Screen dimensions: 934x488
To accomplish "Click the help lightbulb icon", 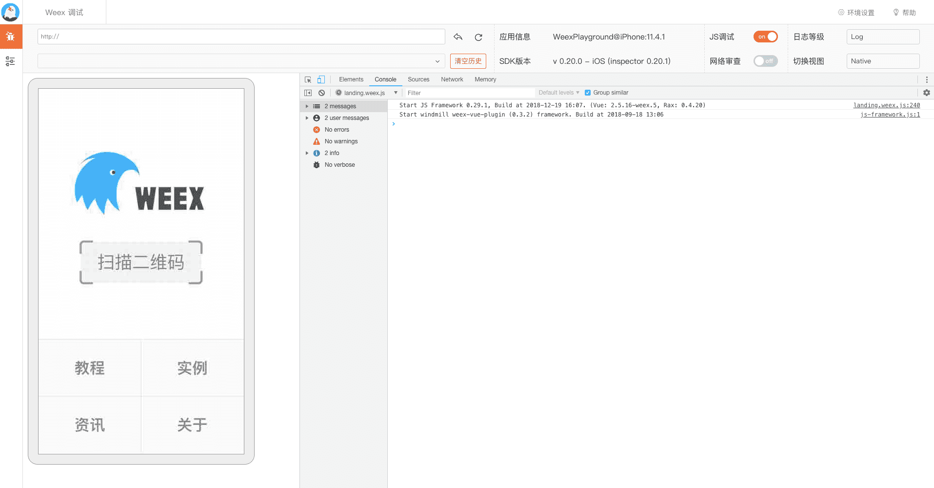I will (x=896, y=12).
